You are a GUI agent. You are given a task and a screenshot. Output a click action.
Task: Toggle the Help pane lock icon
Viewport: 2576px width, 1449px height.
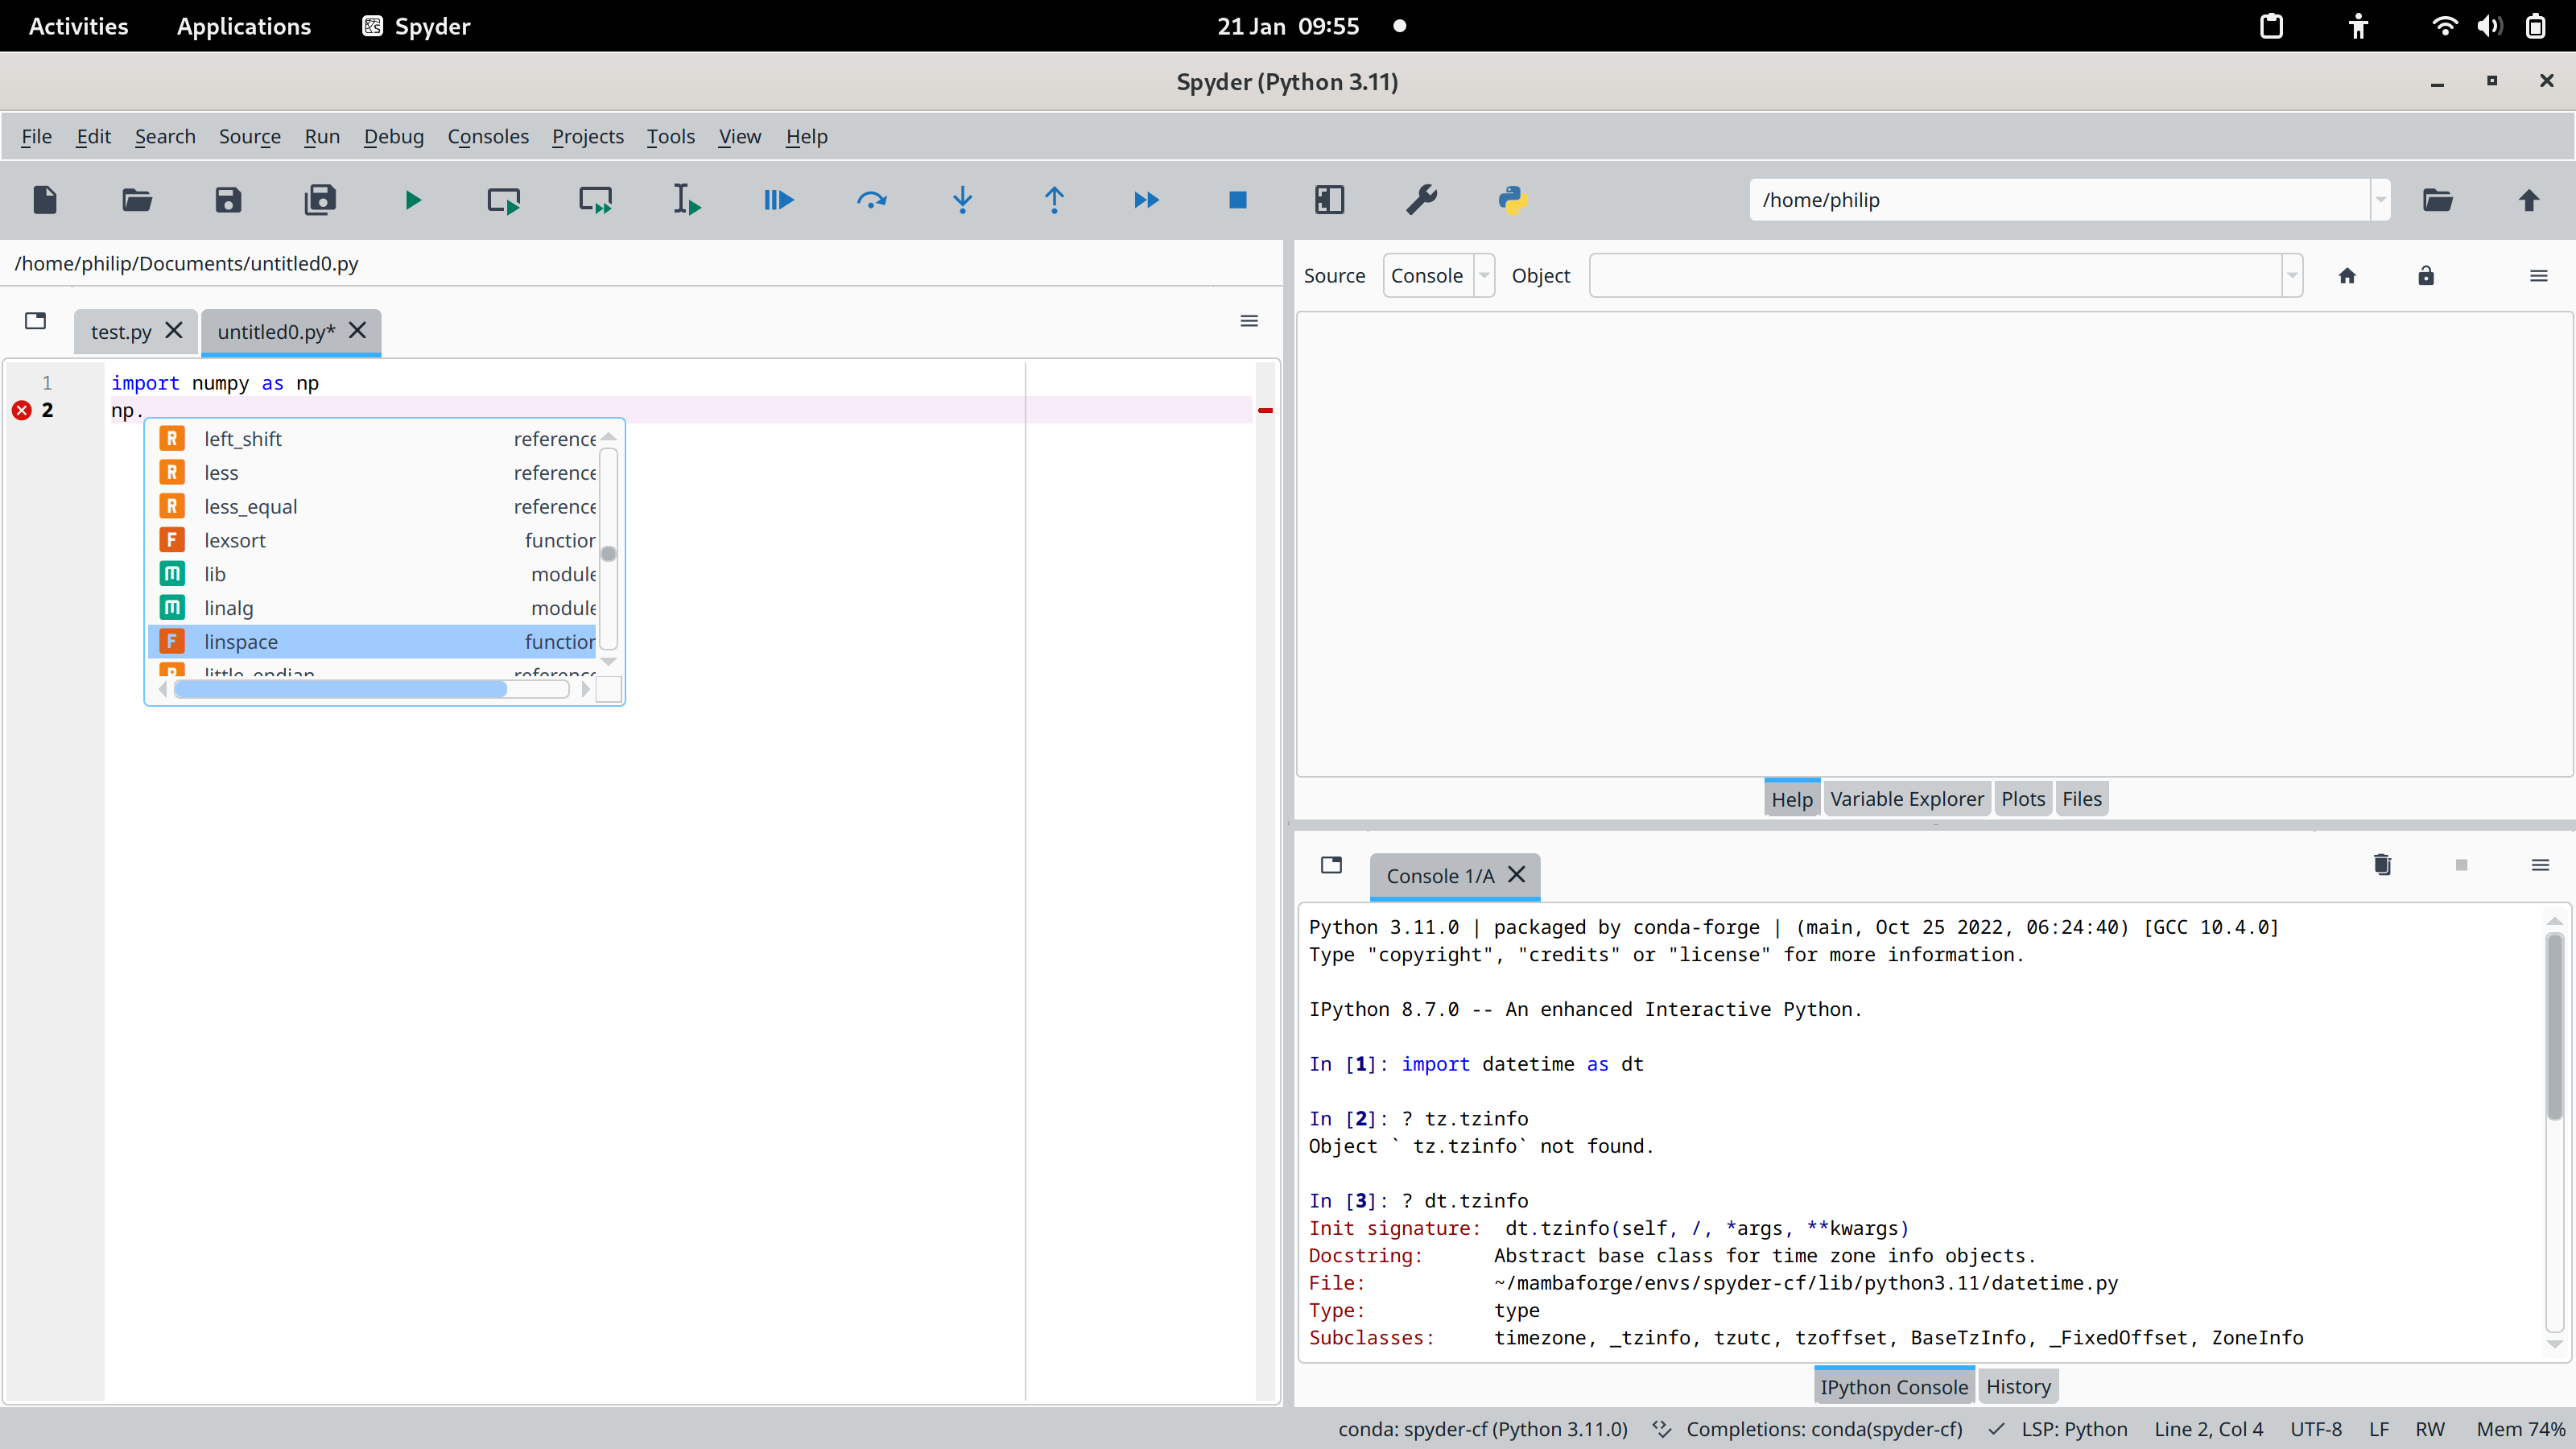(2426, 276)
